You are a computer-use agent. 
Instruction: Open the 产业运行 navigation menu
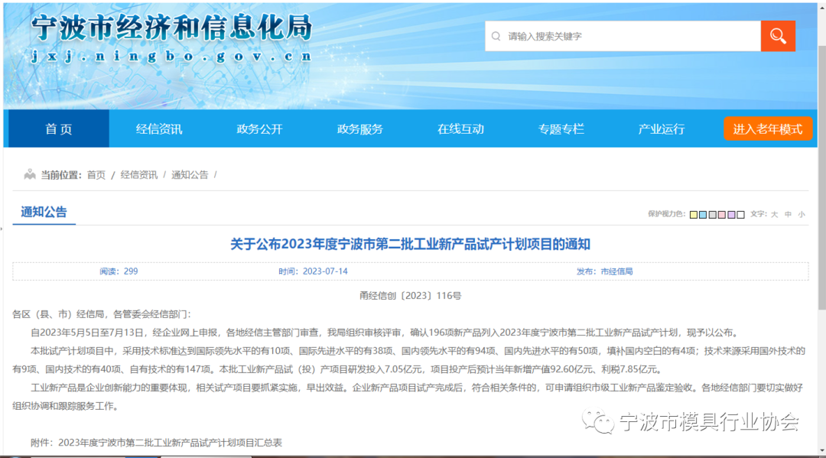(x=661, y=128)
